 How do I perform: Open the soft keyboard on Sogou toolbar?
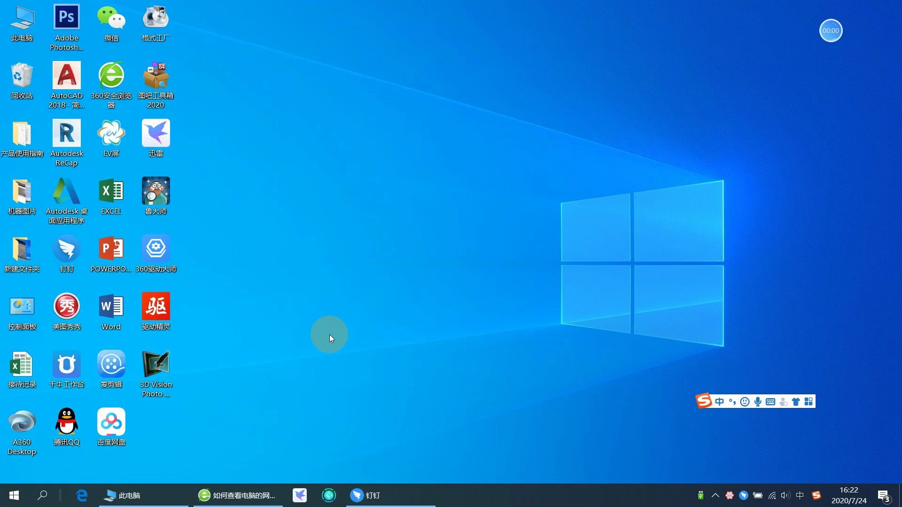pos(770,402)
